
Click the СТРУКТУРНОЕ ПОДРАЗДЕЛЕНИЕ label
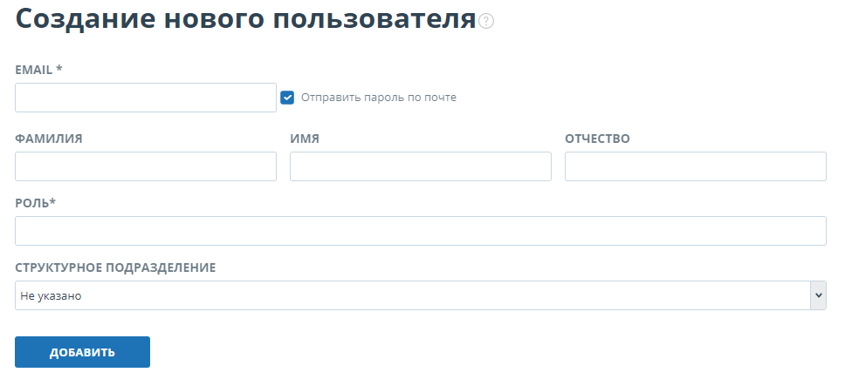(x=115, y=267)
